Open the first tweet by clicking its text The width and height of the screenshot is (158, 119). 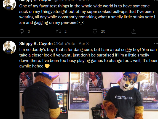(x=87, y=14)
